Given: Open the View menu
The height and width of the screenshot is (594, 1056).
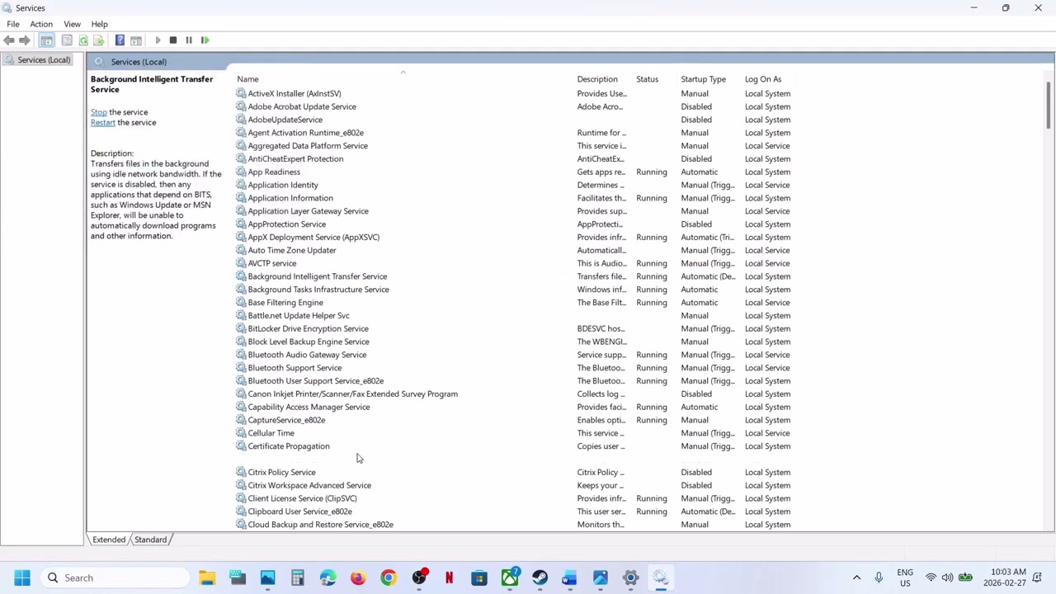Looking at the screenshot, I should click(72, 24).
